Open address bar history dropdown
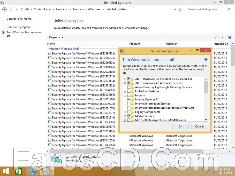The width and height of the screenshot is (235, 176). click(175, 10)
